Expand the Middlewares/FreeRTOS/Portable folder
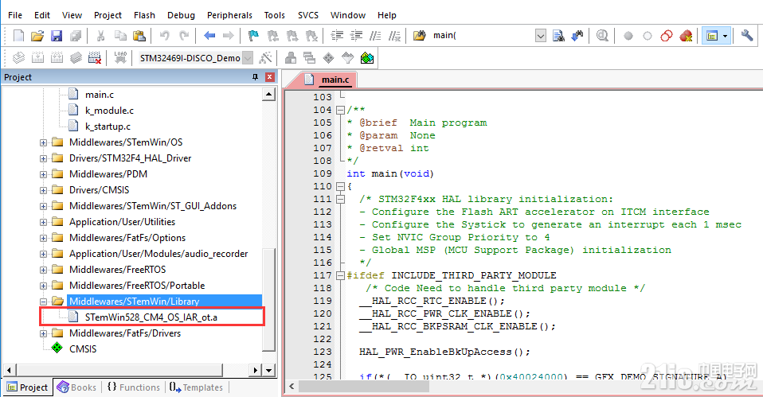Image resolution: width=763 pixels, height=397 pixels. pyautogui.click(x=43, y=286)
